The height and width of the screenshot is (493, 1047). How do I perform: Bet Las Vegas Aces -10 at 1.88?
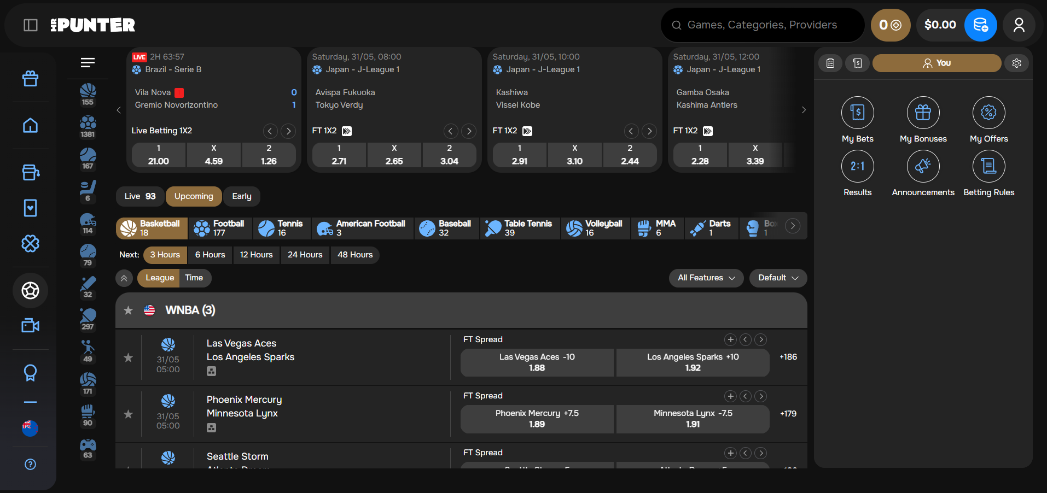coord(537,362)
